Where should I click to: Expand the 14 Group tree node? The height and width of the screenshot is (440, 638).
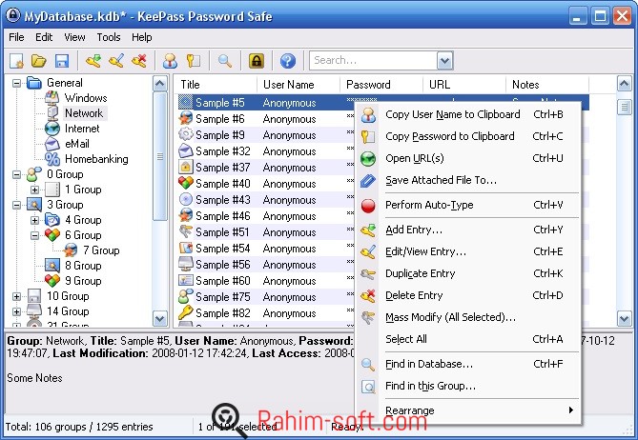(16, 311)
